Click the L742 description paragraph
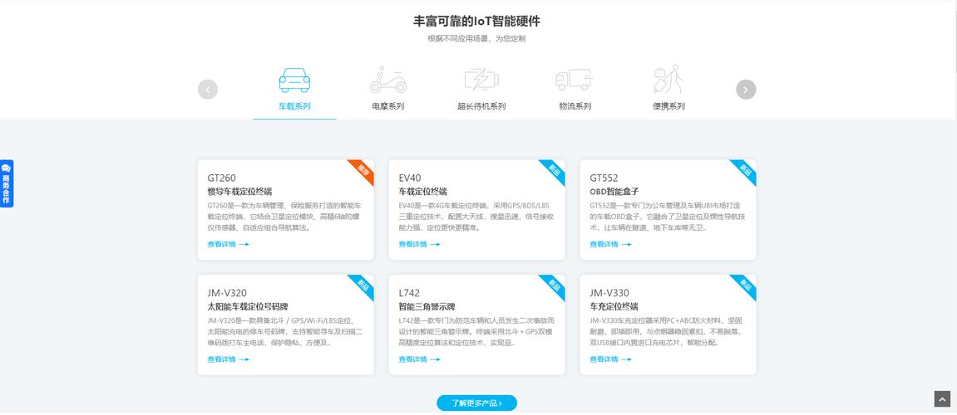Image resolution: width=957 pixels, height=415 pixels. click(476, 332)
